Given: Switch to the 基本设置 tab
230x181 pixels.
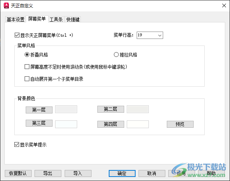Looking at the screenshot, I should [15, 19].
